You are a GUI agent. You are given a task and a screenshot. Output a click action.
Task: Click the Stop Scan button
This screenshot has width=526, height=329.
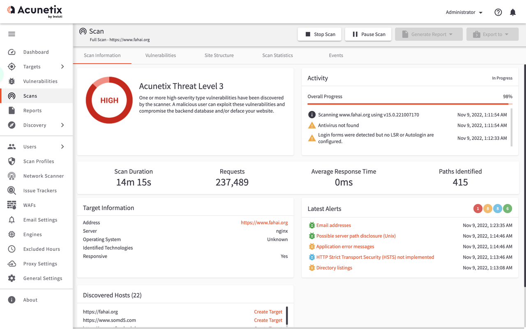click(320, 34)
